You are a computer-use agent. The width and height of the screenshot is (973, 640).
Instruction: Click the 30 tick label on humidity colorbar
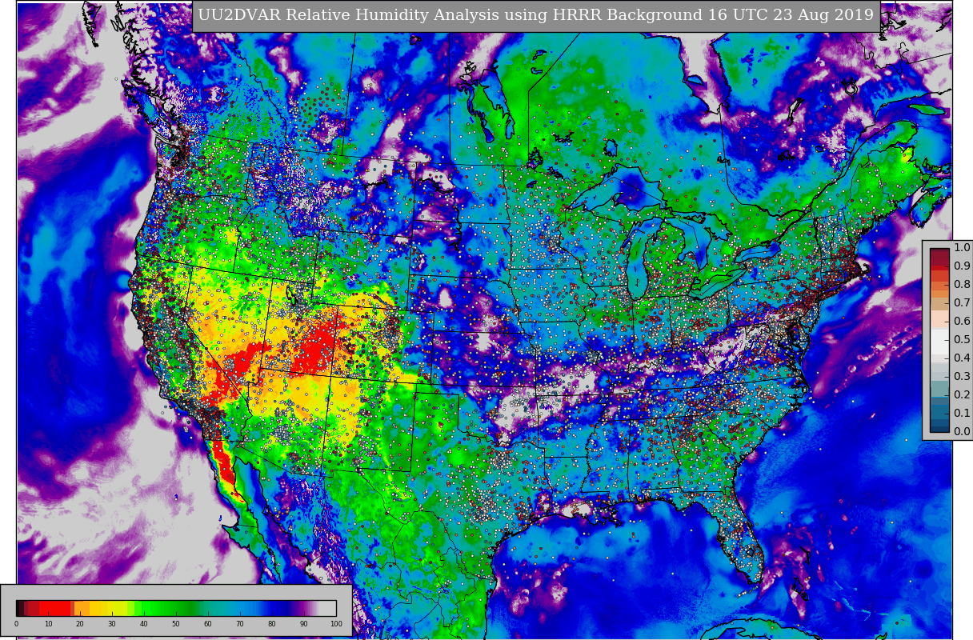pyautogui.click(x=112, y=624)
